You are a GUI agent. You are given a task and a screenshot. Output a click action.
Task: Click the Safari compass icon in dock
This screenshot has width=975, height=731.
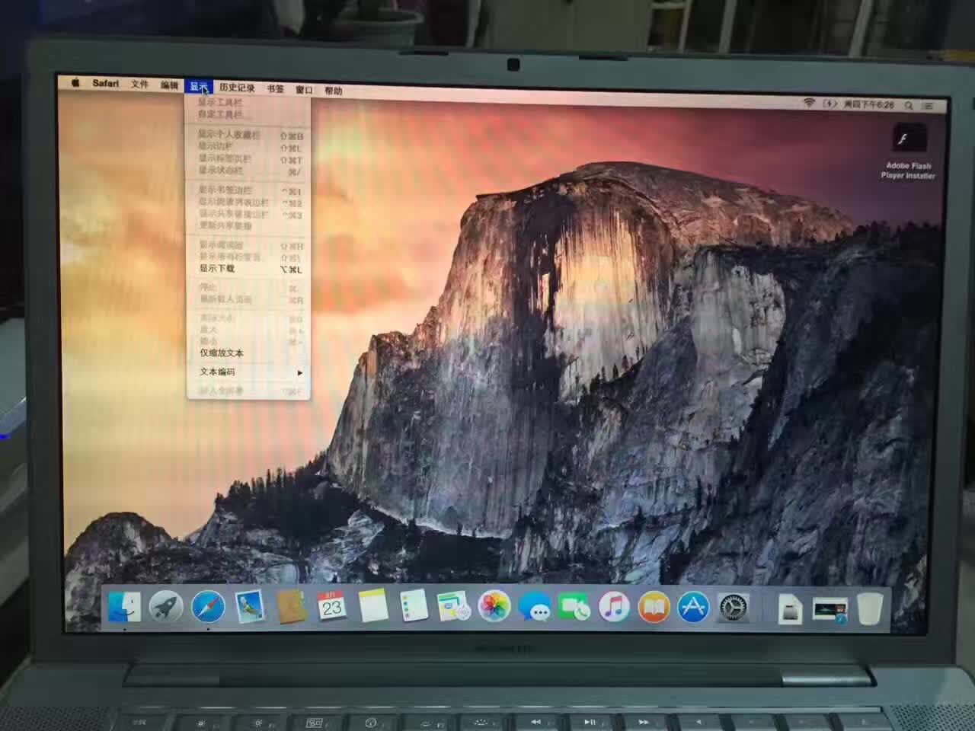(208, 607)
